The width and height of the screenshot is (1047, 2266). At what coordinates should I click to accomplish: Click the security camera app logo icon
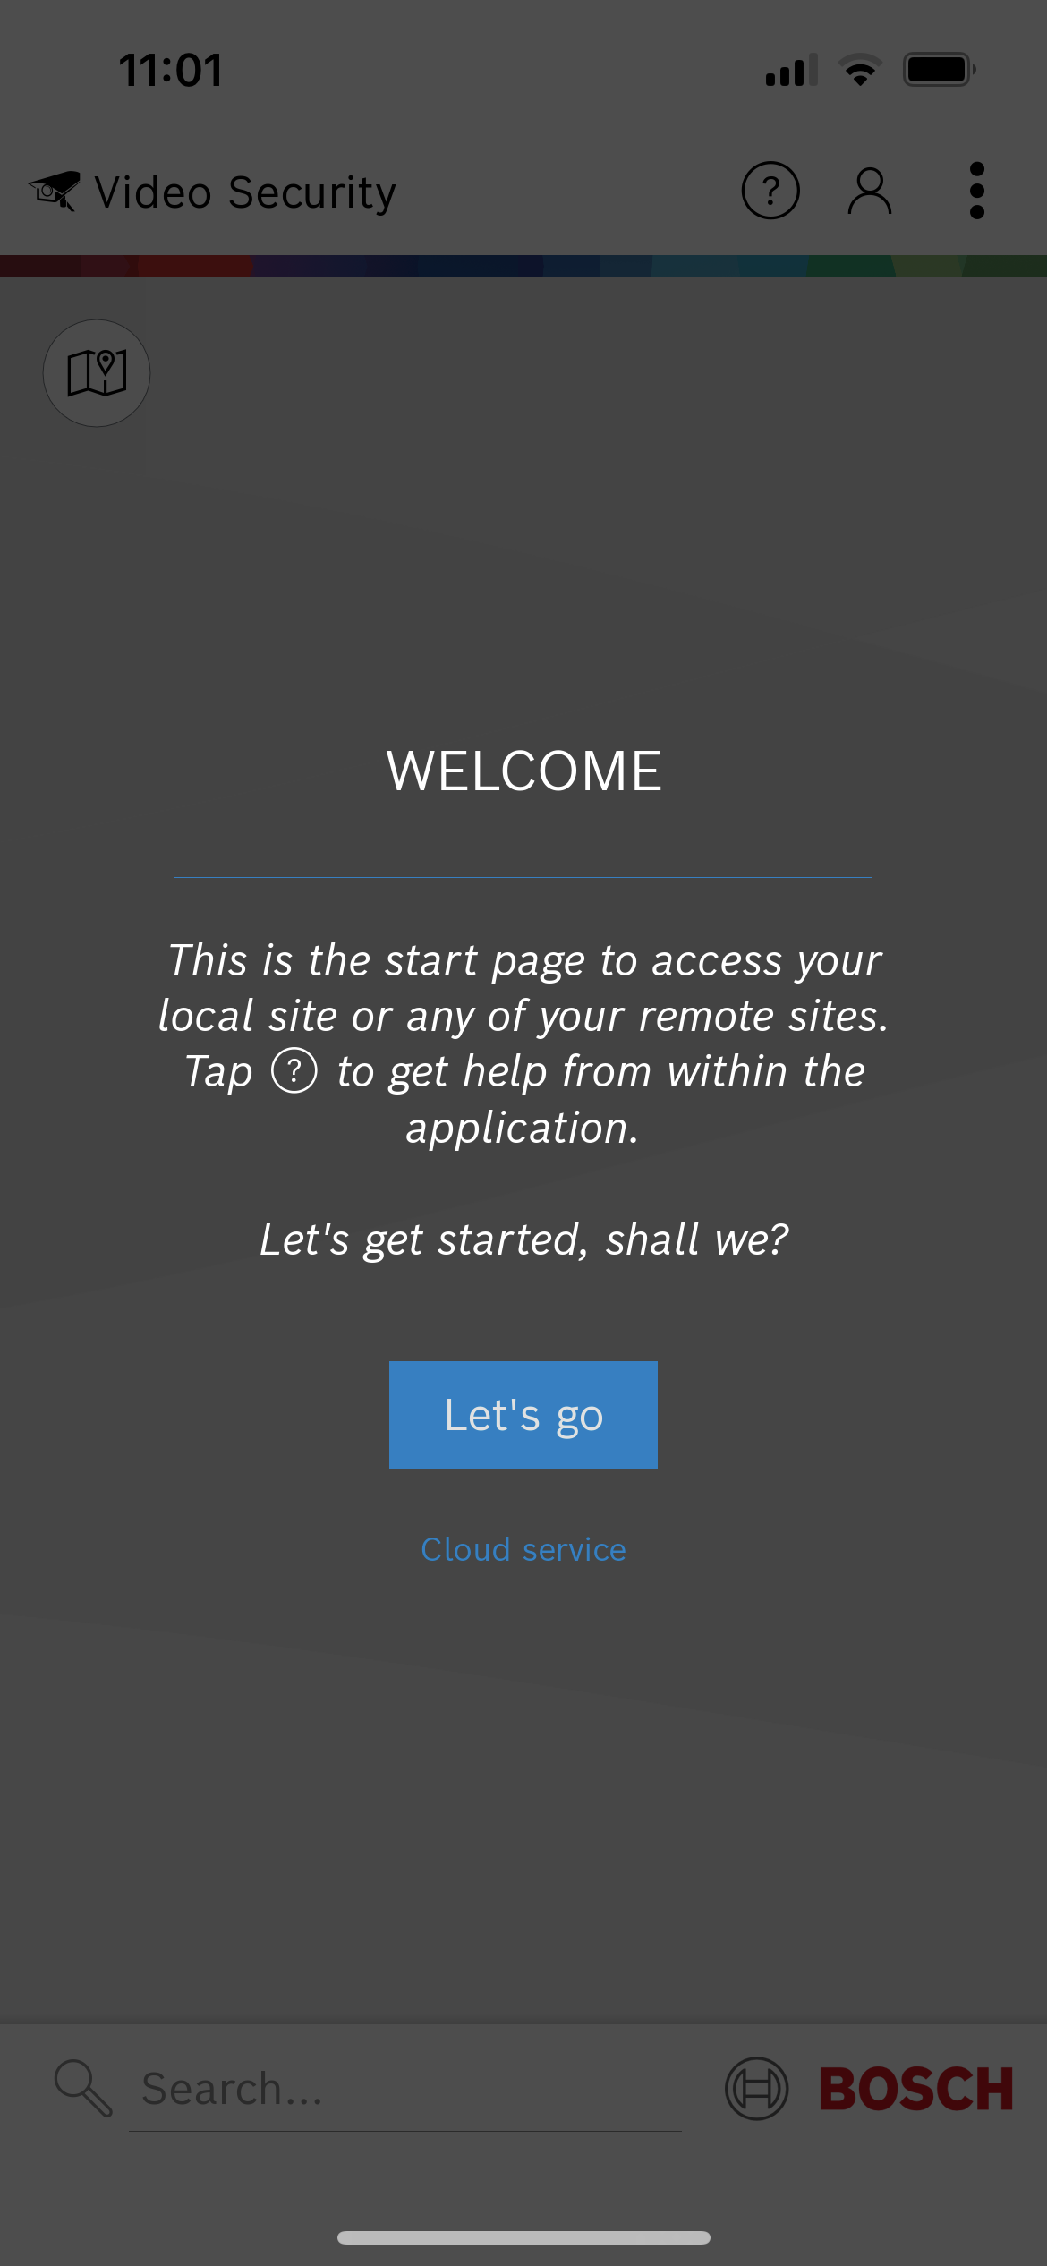pos(55,191)
